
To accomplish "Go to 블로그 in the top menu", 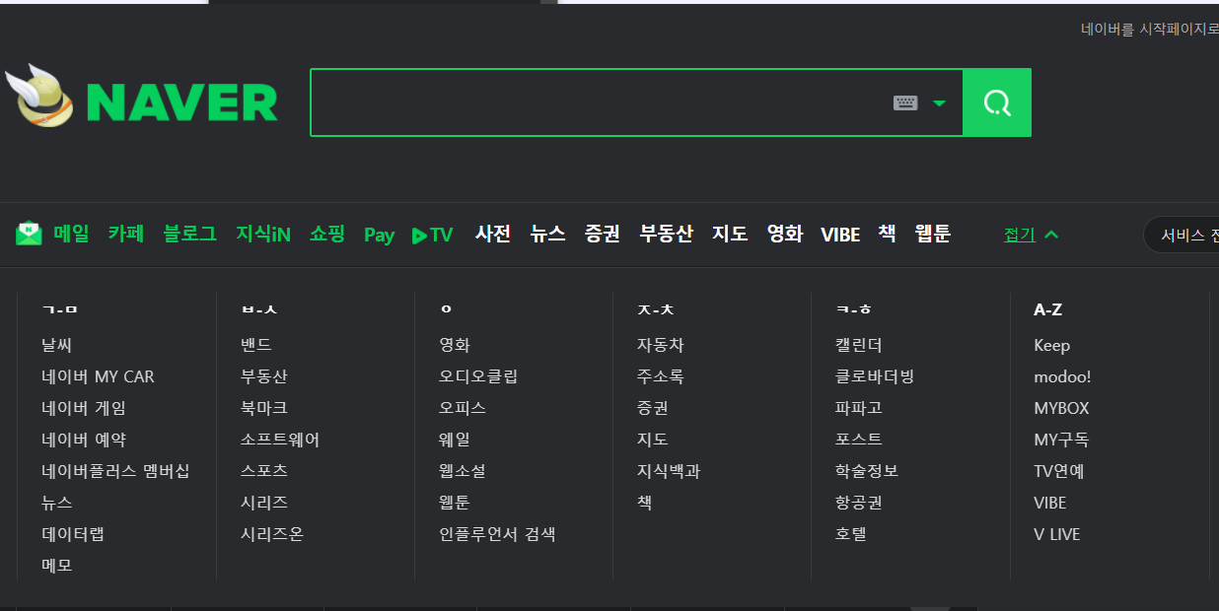I will (x=190, y=234).
